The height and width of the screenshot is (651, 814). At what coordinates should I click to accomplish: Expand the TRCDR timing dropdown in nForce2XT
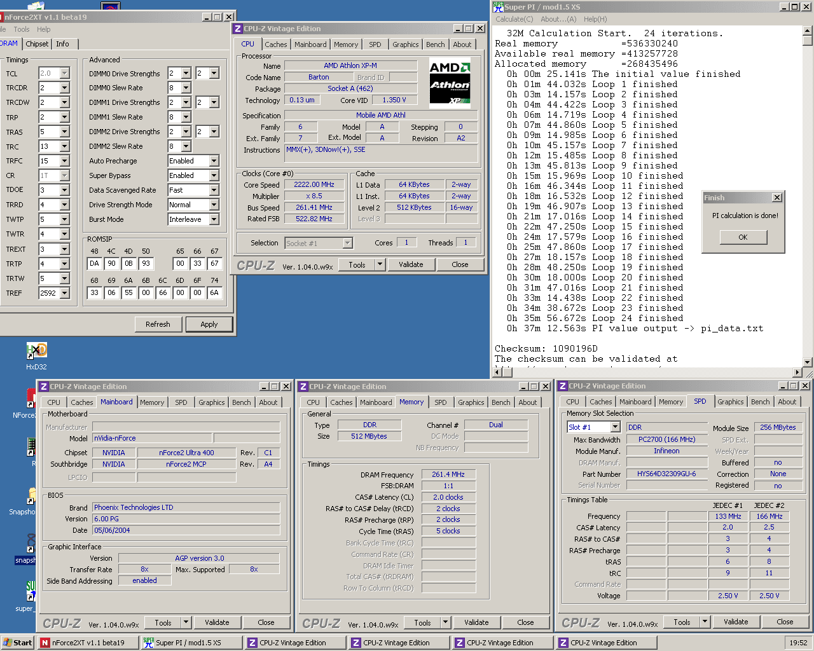pos(64,88)
